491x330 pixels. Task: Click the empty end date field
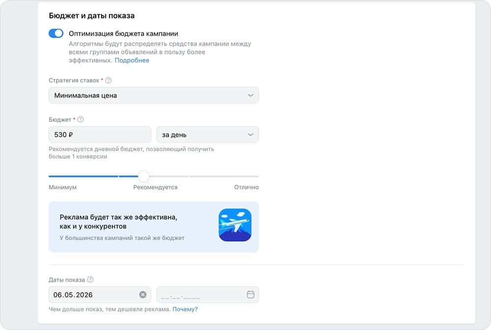[208, 295]
